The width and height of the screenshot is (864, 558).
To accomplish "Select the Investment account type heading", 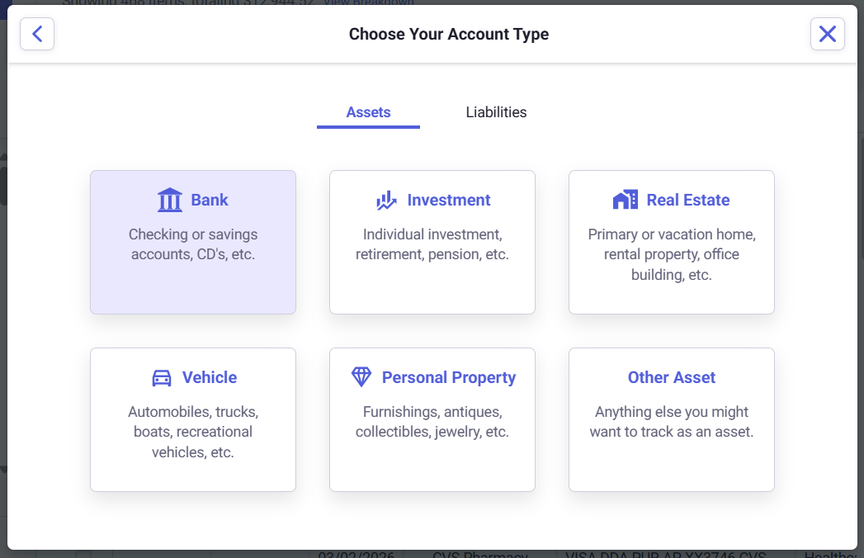I will click(449, 200).
